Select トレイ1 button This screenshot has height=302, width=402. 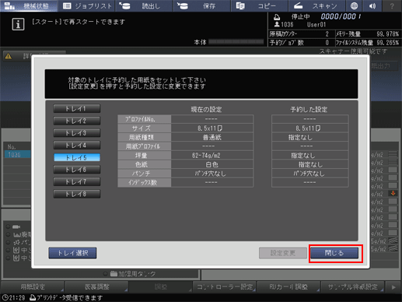[x=77, y=108]
